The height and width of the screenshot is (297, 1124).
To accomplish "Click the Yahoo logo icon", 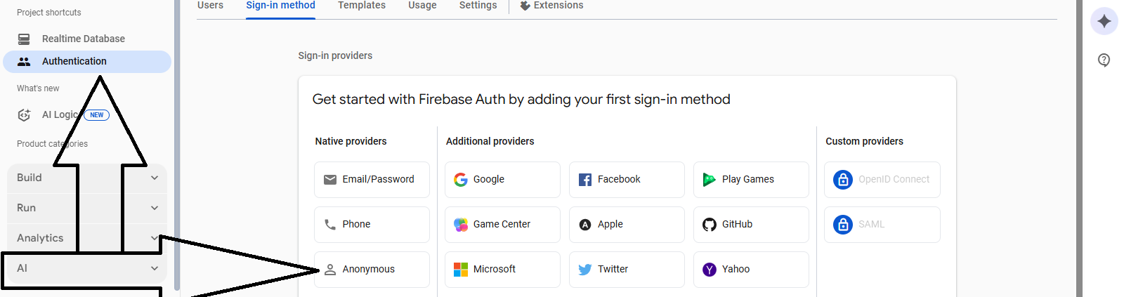I will click(x=710, y=270).
